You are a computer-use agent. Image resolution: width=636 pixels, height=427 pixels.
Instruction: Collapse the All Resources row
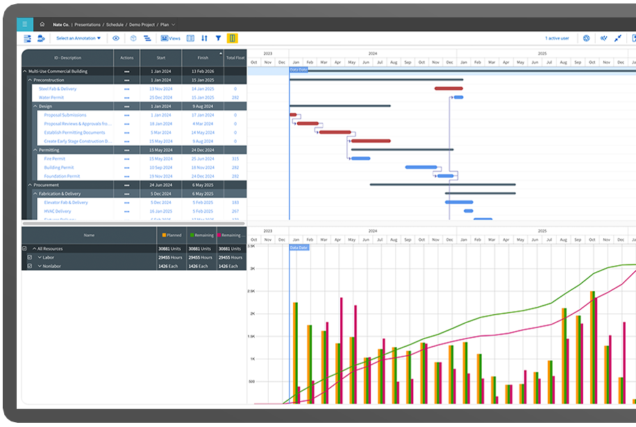click(x=35, y=249)
